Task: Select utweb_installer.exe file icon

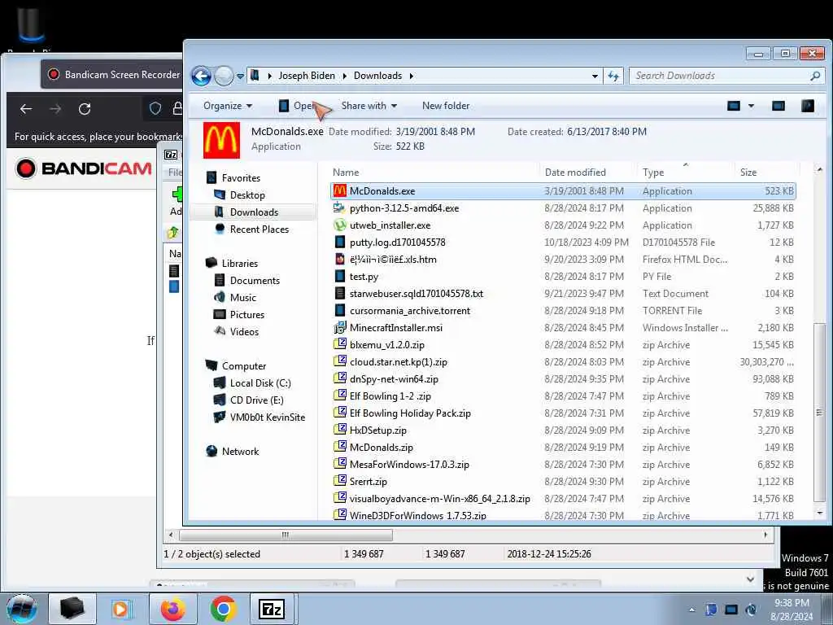Action: coord(339,225)
